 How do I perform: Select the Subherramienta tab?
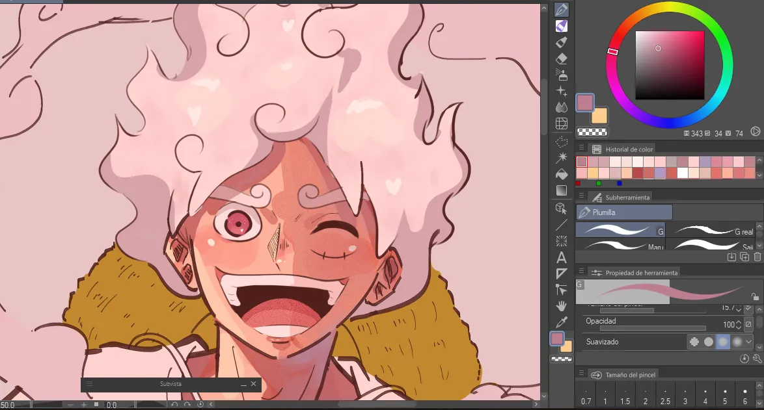tap(620, 198)
